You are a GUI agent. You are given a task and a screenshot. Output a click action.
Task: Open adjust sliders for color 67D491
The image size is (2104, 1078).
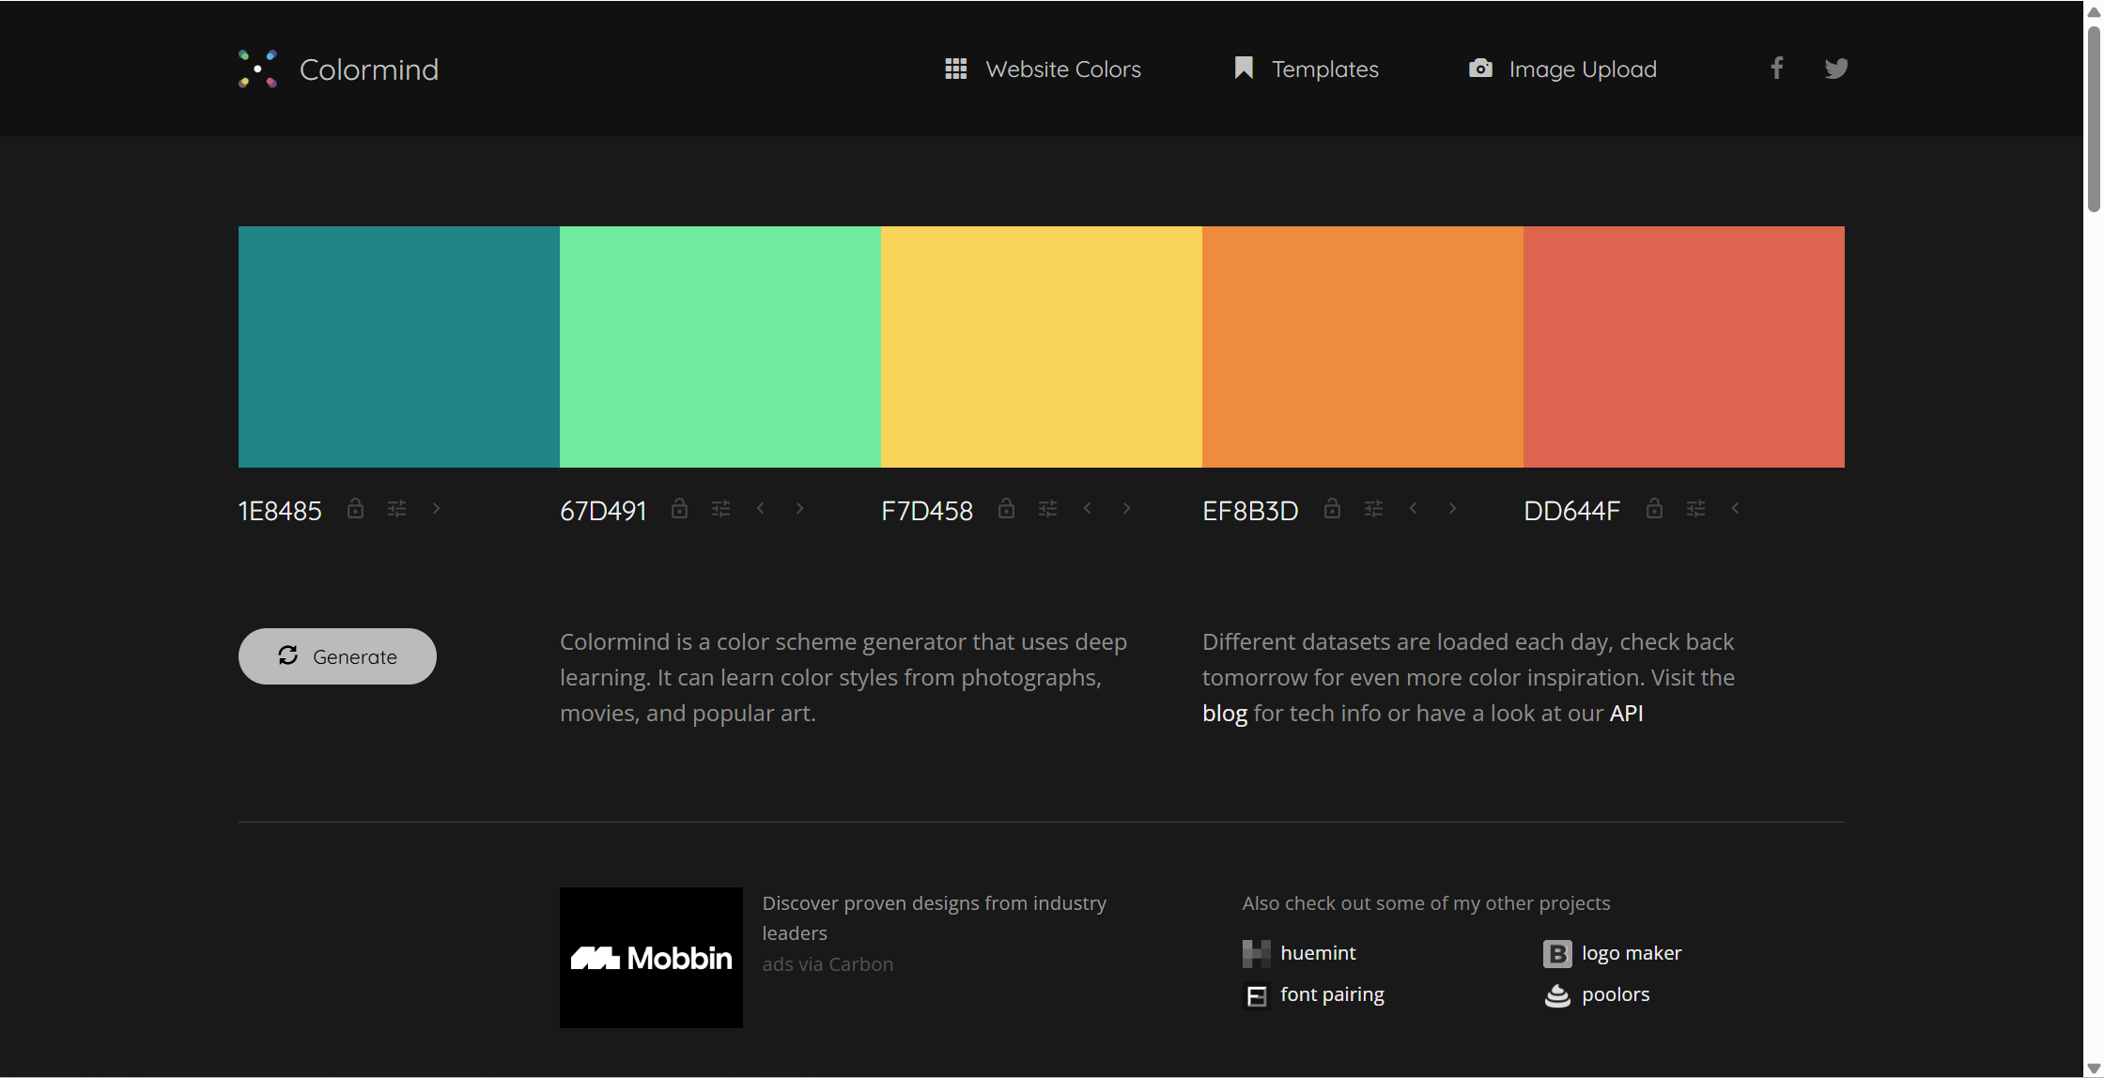(720, 509)
